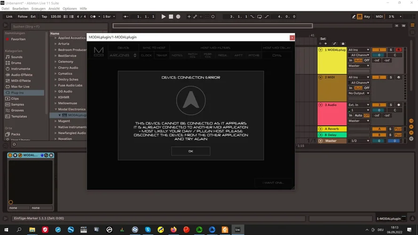Toggle Computer MIDI Keyboard icon
Image resolution: width=418 pixels, height=235 pixels.
click(x=360, y=16)
